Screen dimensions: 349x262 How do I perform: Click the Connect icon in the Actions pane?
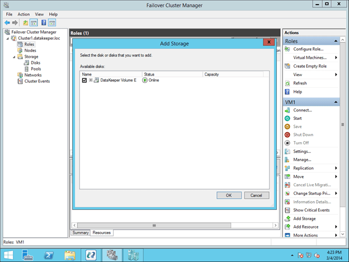(287, 110)
